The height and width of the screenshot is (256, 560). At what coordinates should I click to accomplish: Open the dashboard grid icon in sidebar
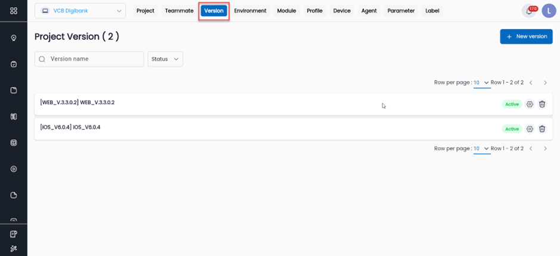(x=14, y=11)
